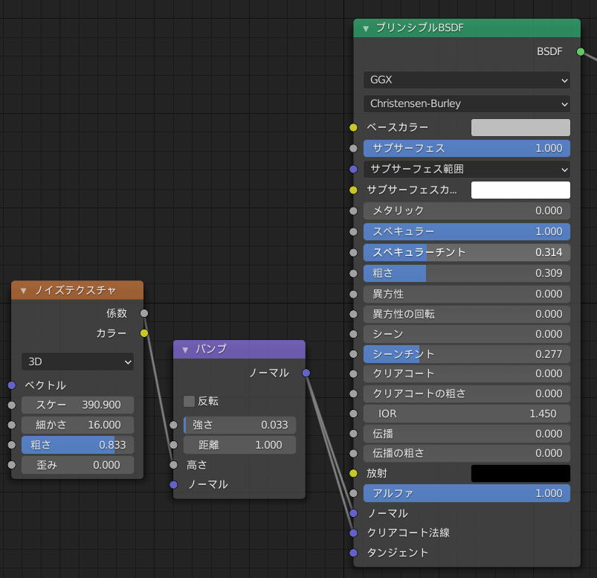Click the カラー yellow output socket

[144, 333]
